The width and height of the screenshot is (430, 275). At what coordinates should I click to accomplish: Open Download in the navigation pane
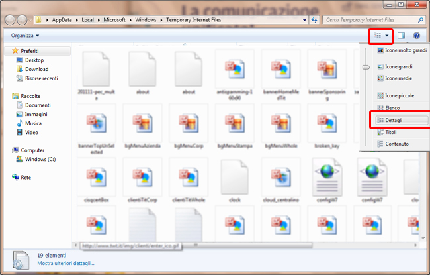tap(37, 69)
